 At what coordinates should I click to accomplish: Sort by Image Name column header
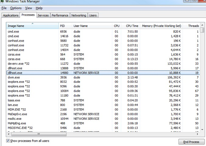32,26
